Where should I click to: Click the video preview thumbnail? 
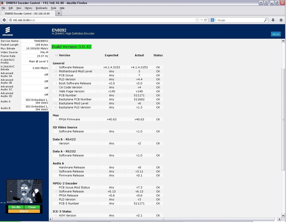pos(24,191)
